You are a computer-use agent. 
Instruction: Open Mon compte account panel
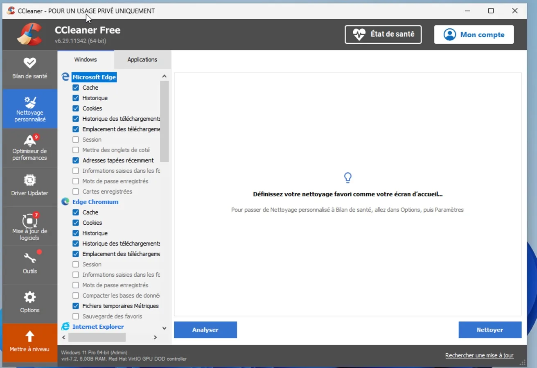tap(474, 34)
